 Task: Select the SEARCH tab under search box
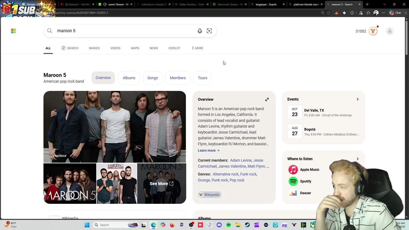[x=70, y=48]
